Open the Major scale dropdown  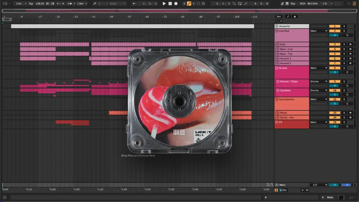click(x=118, y=4)
